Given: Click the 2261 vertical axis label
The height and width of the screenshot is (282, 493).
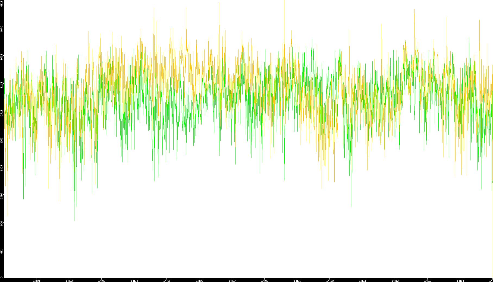Looking at the screenshot, I should click(x=2, y=140).
